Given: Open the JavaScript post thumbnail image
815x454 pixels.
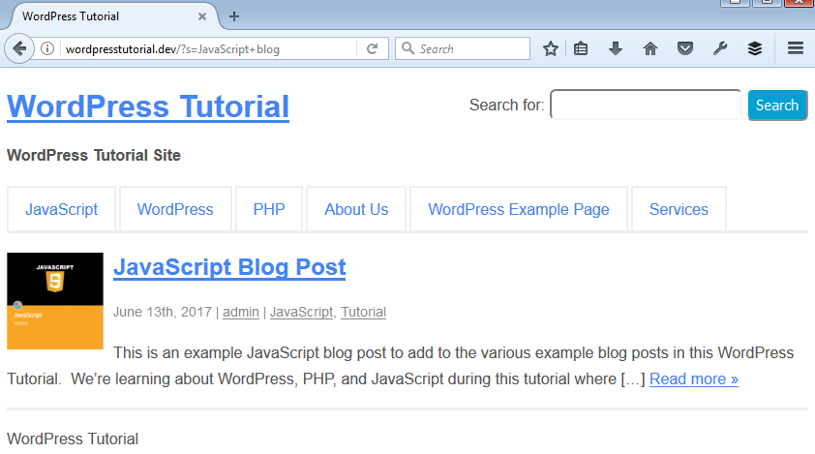Looking at the screenshot, I should pos(55,301).
